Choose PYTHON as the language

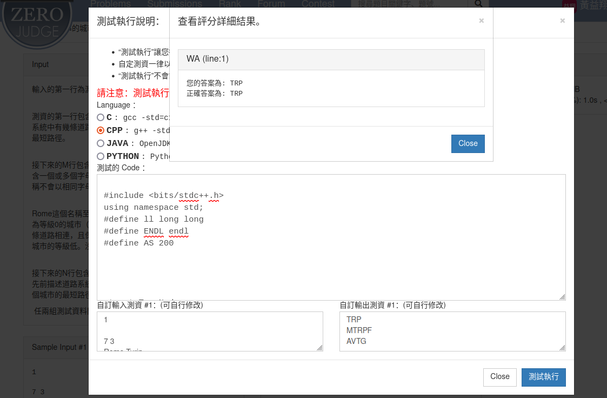(x=101, y=156)
